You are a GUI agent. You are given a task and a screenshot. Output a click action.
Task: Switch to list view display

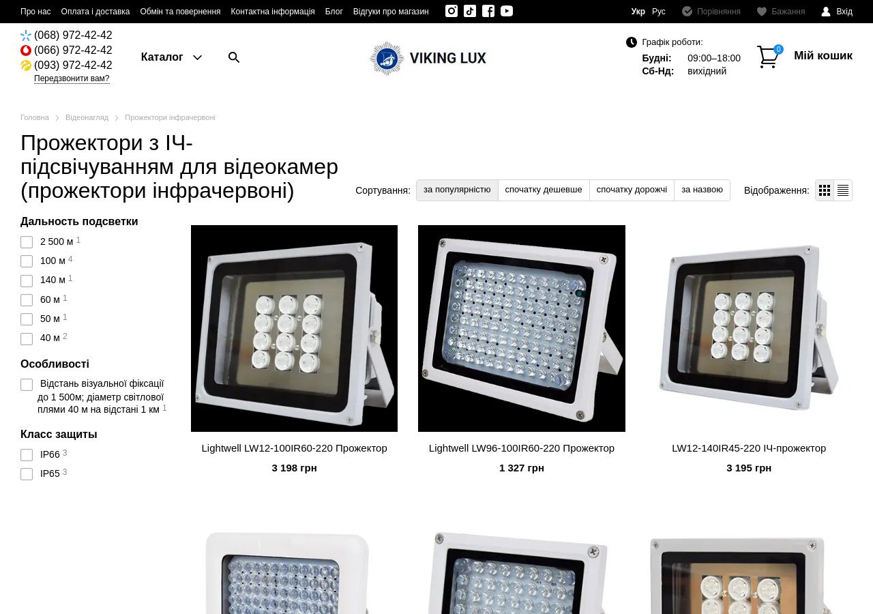(x=843, y=190)
